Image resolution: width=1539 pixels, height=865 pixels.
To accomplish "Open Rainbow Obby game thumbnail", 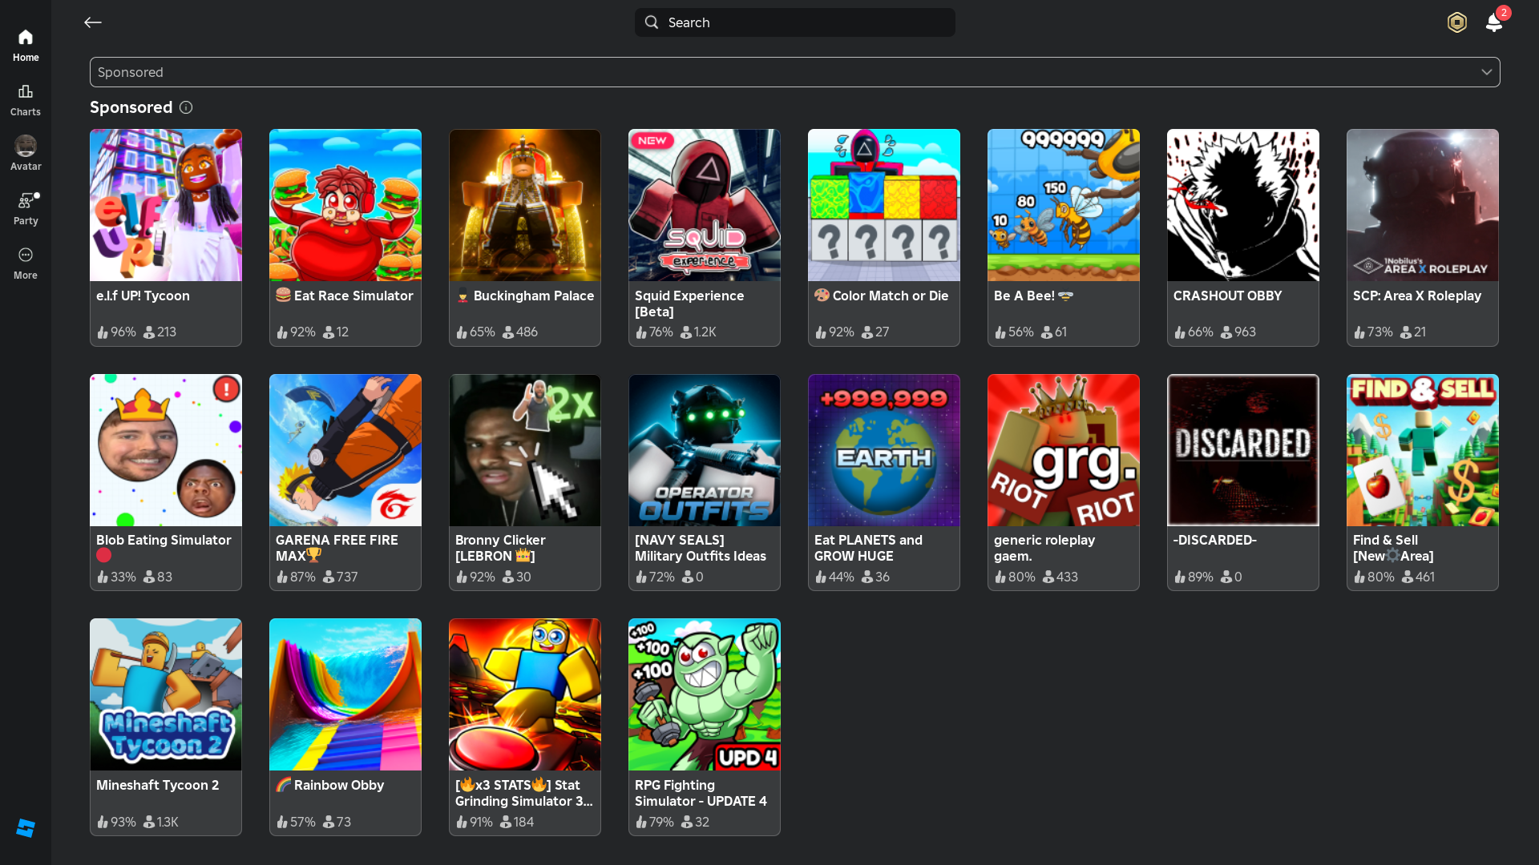I will 345,694.
